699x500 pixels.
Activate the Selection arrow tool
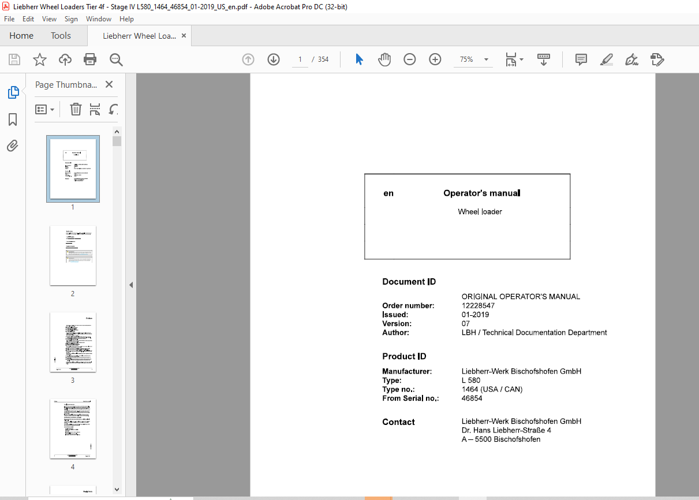(359, 59)
